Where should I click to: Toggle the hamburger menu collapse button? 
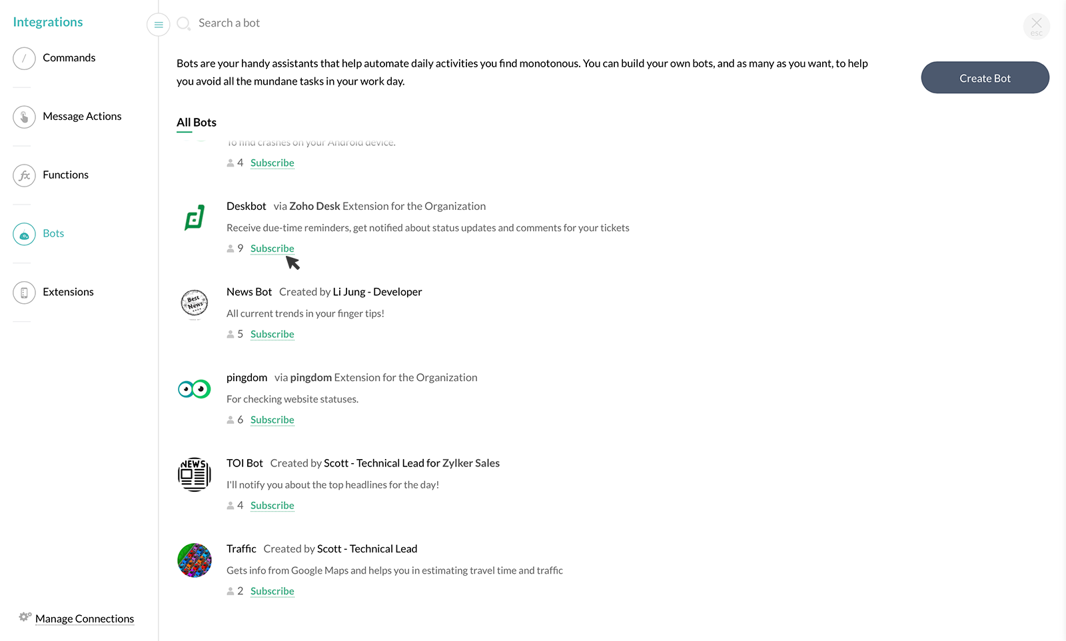click(159, 25)
